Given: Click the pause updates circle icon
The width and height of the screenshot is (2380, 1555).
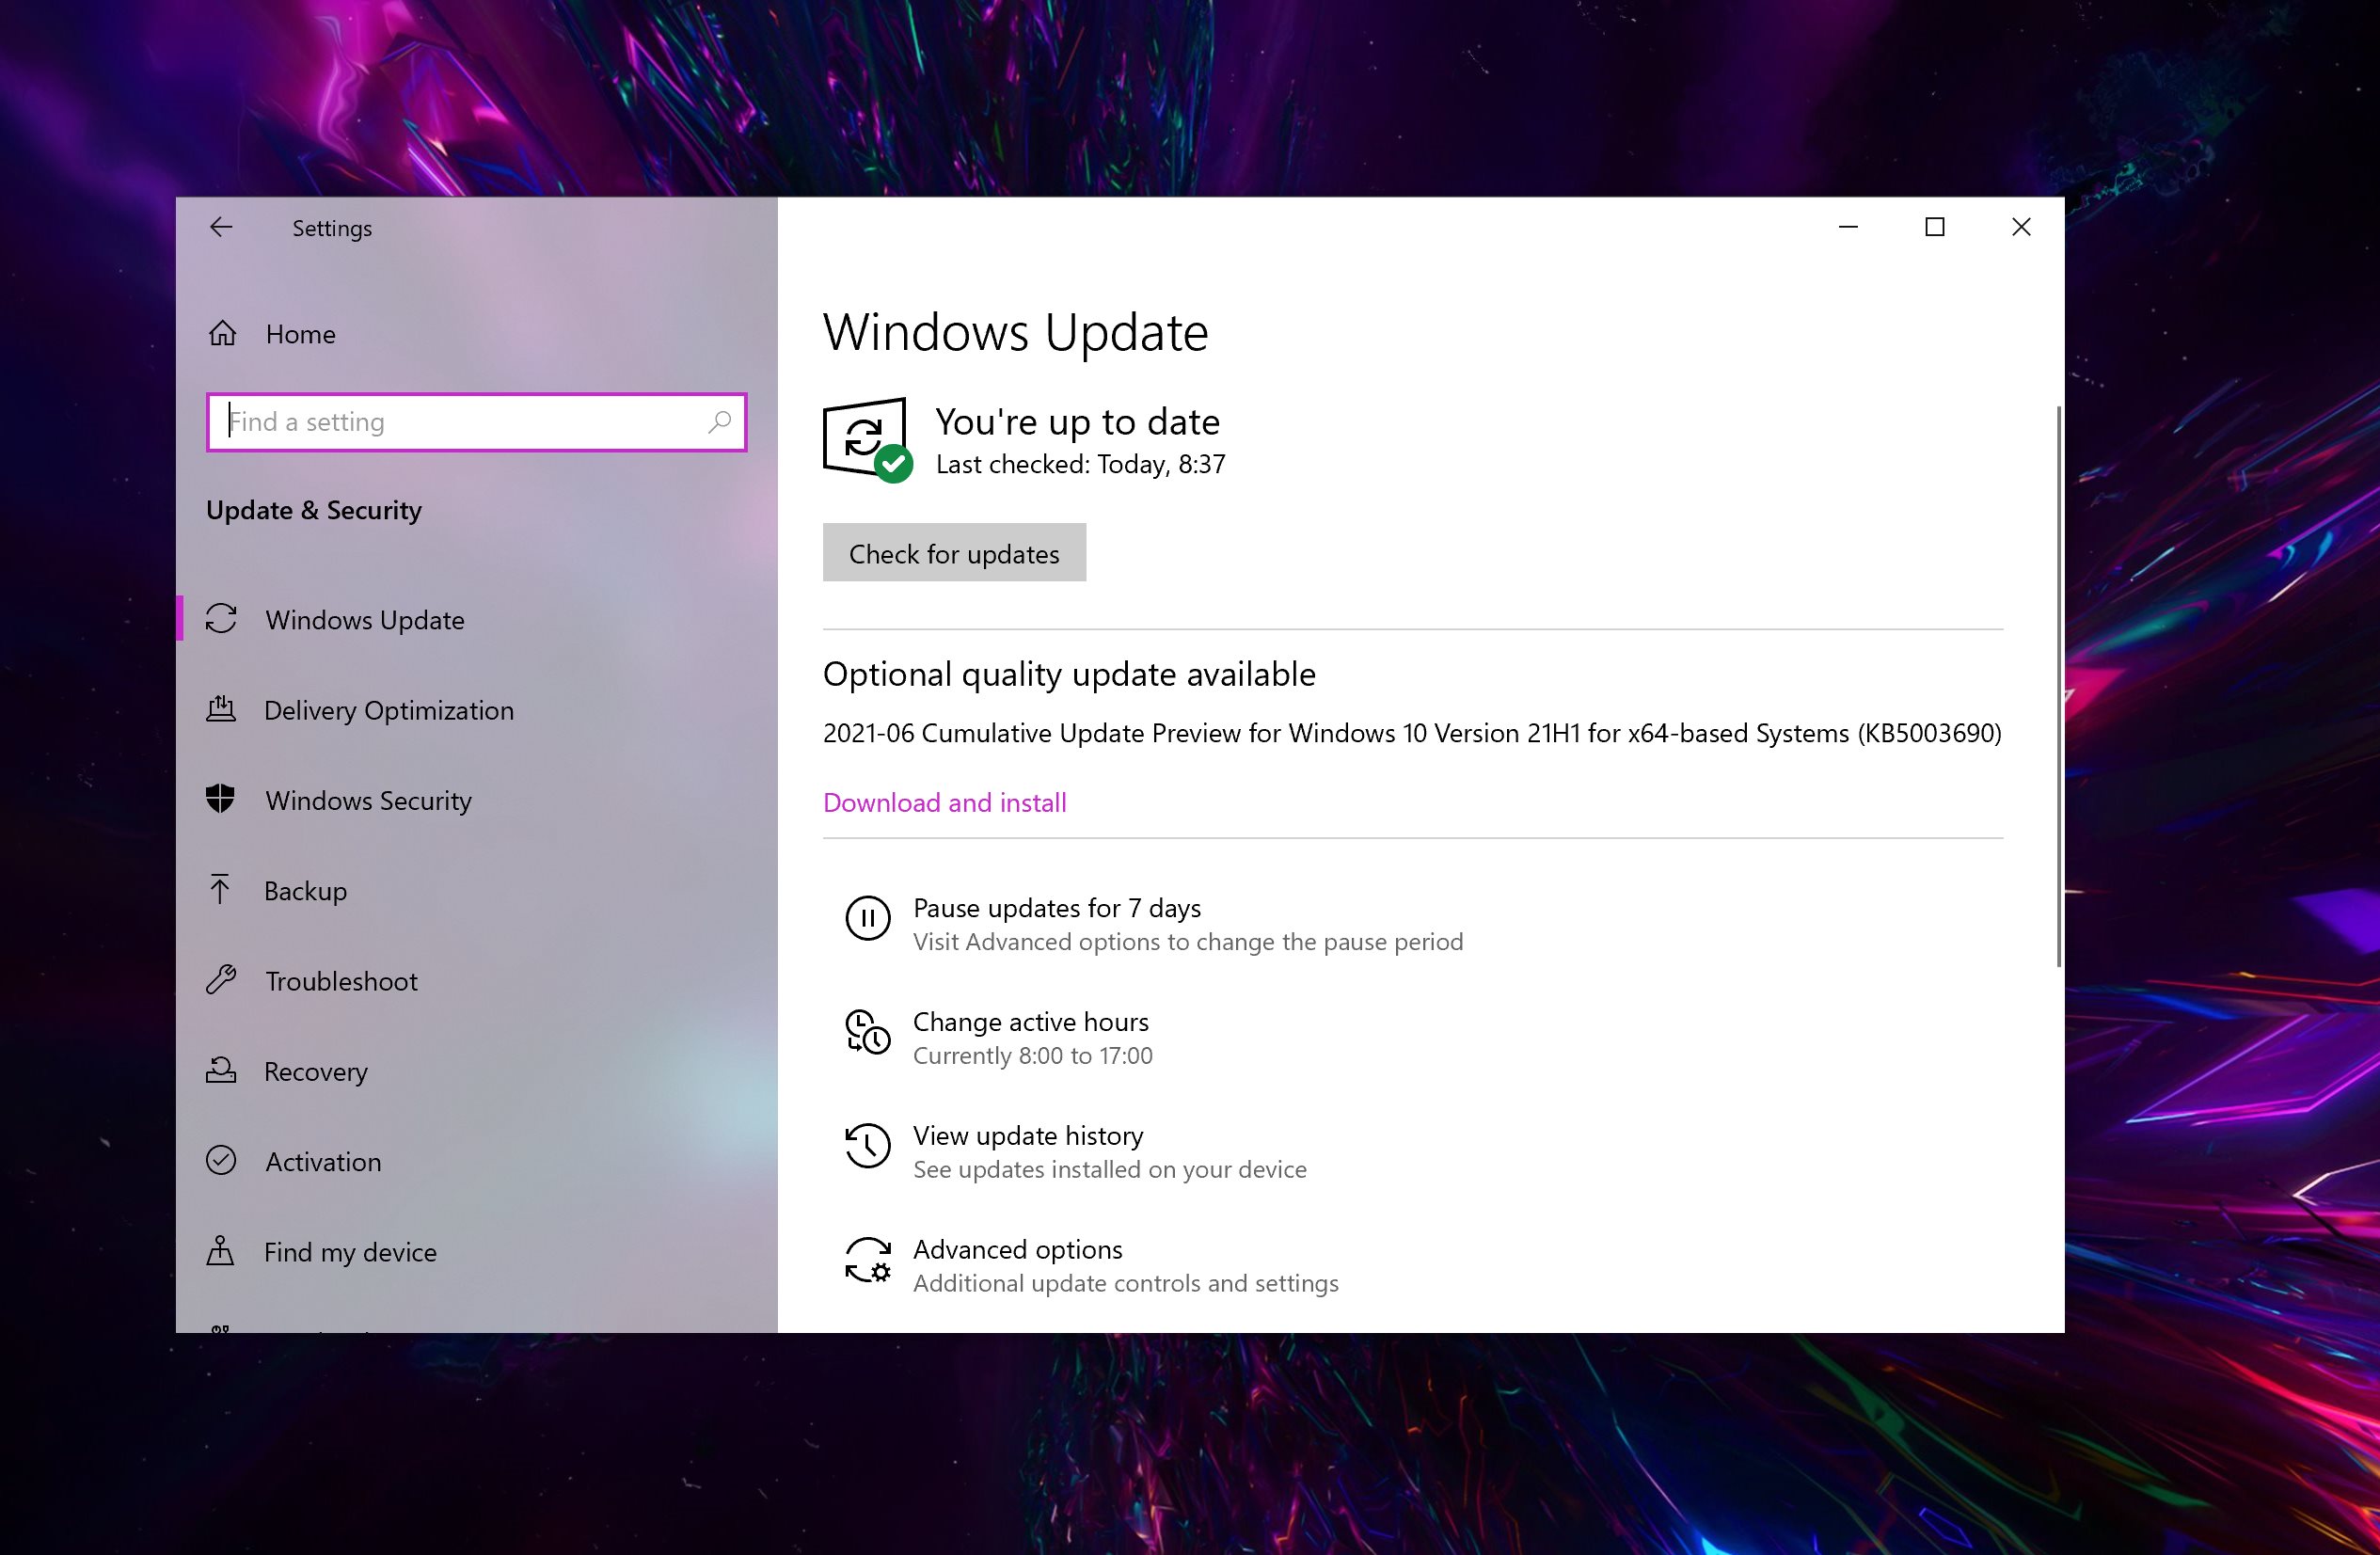Looking at the screenshot, I should pyautogui.click(x=867, y=917).
